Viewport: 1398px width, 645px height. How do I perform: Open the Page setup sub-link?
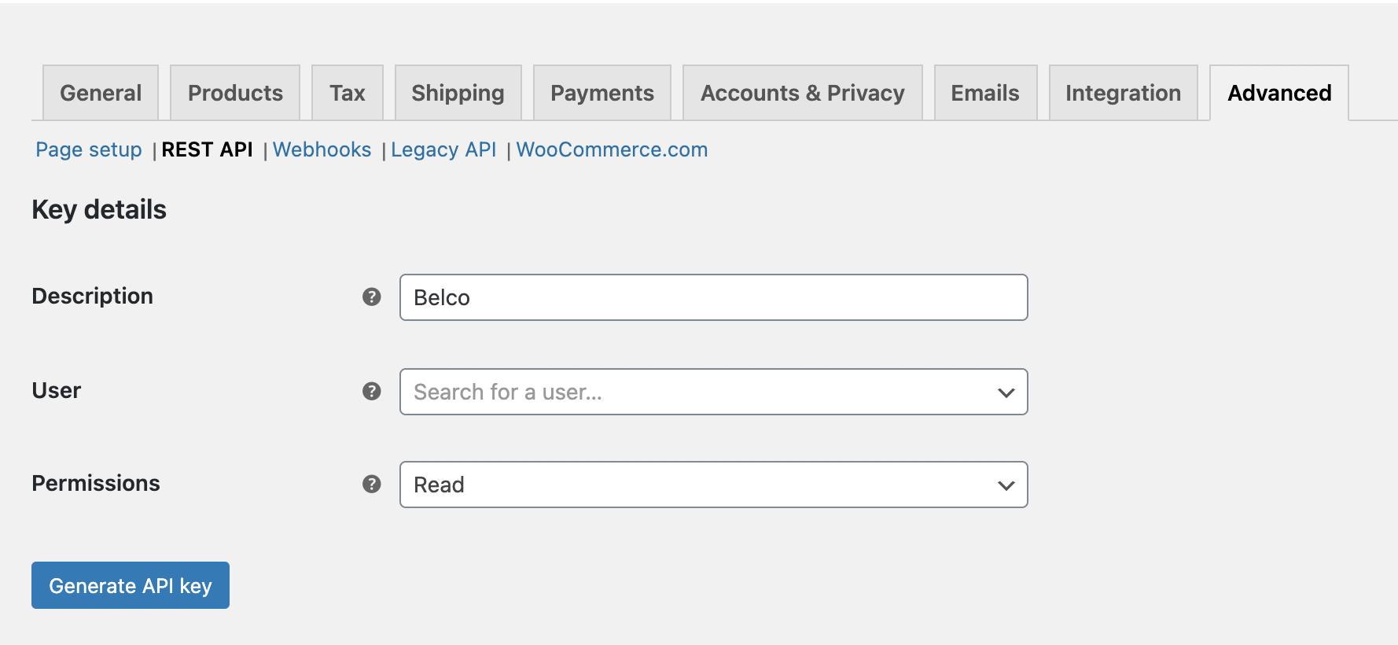point(89,149)
